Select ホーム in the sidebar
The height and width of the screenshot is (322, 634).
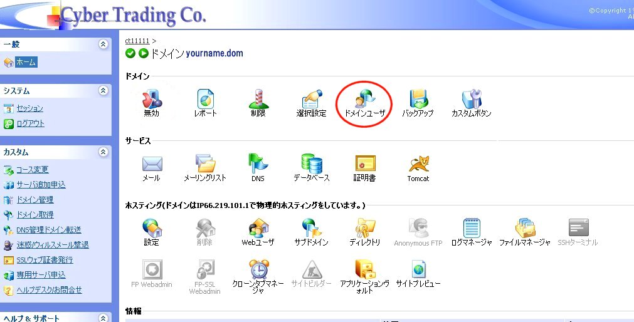click(26, 62)
